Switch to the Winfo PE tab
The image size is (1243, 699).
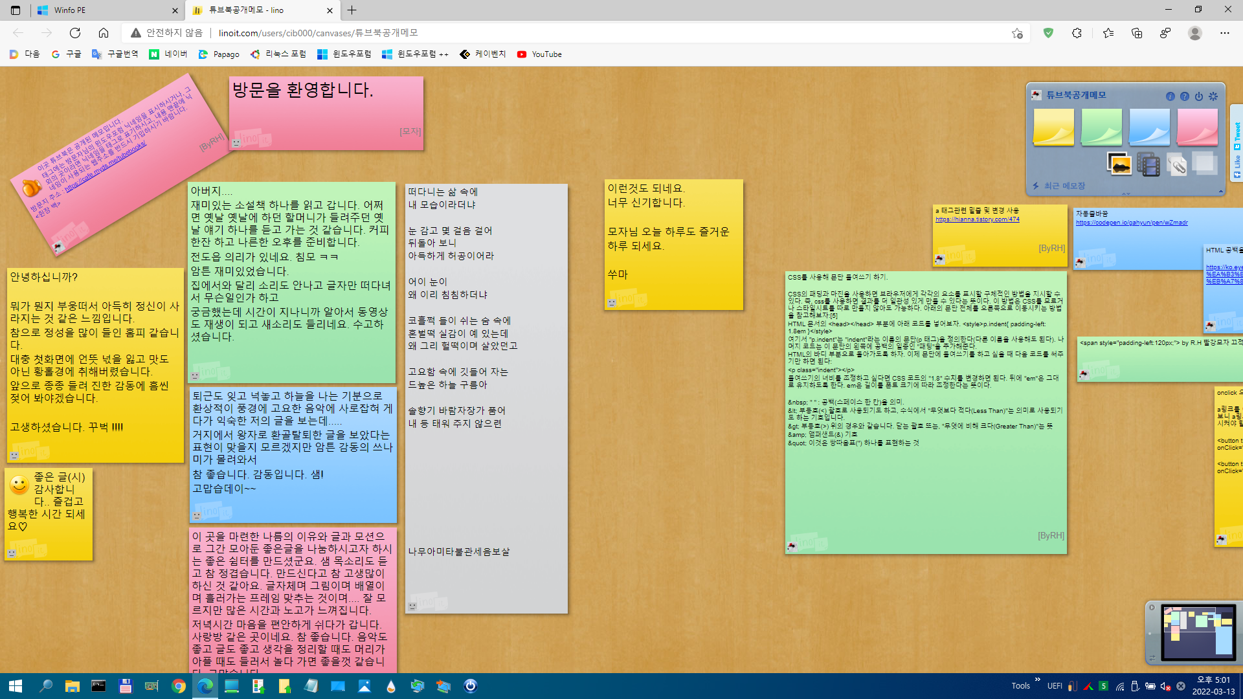[x=107, y=10]
